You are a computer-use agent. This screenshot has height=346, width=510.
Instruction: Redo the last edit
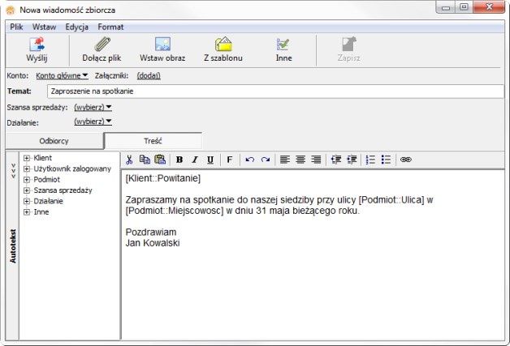[x=266, y=160]
